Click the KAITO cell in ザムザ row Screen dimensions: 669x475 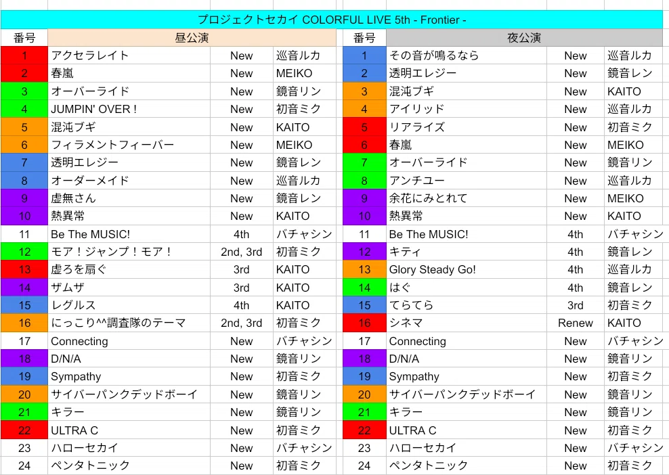coord(305,288)
